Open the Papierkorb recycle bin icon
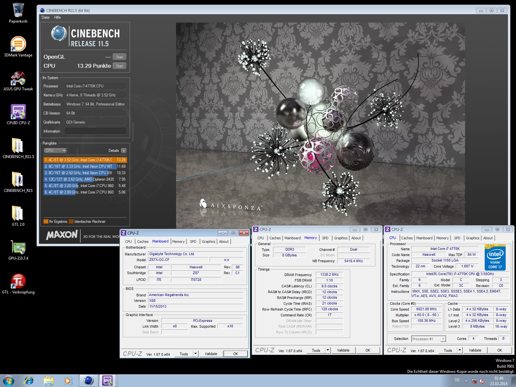This screenshot has width=516, height=387. (x=18, y=13)
